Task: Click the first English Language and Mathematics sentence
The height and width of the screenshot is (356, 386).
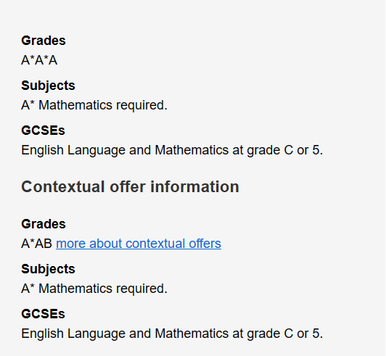Action: click(x=172, y=150)
